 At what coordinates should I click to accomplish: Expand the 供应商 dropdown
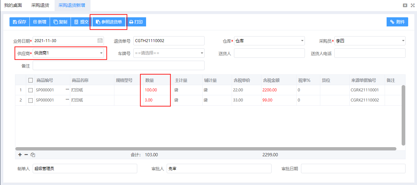pyautogui.click(x=101, y=53)
